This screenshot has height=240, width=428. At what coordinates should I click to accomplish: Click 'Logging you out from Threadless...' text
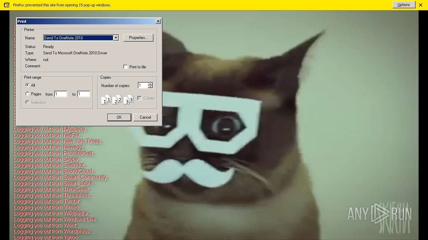pyautogui.click(x=53, y=195)
